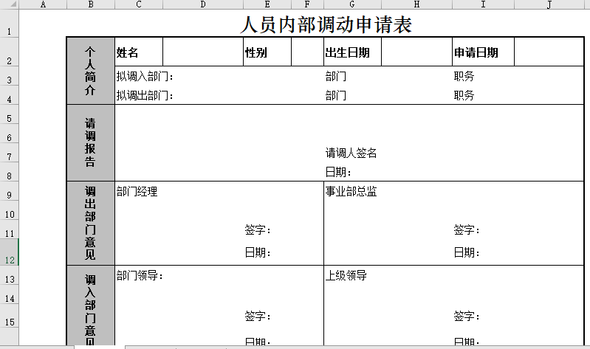This screenshot has width=590, height=349.
Task: Click the empty cell right of 性别
Action: coord(306,52)
